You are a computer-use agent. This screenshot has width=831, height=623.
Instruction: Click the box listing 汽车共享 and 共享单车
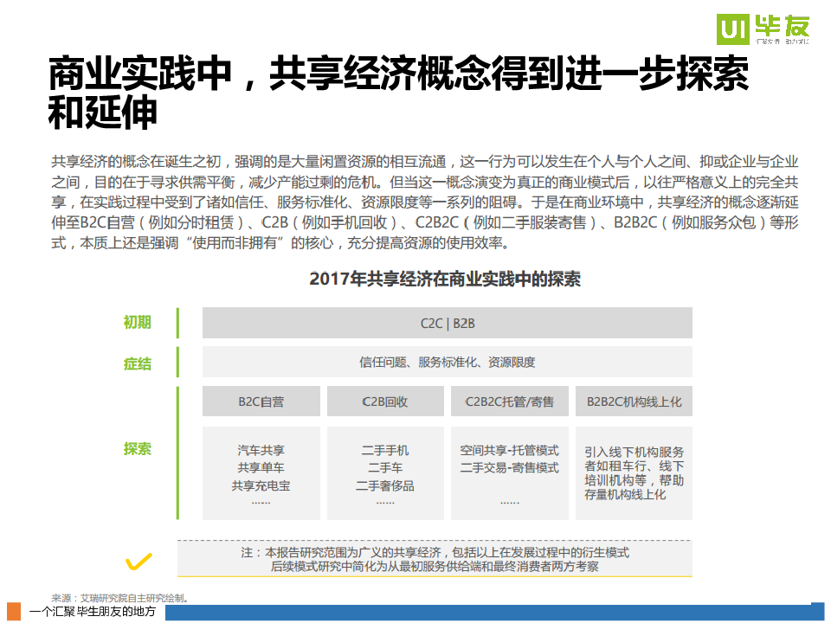coord(261,473)
